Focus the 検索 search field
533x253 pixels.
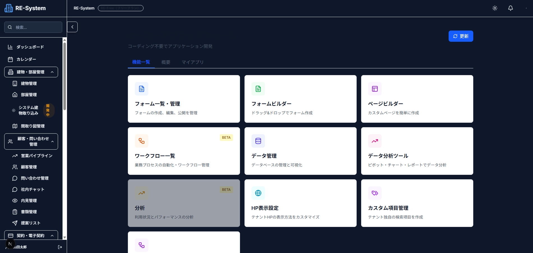tap(33, 27)
